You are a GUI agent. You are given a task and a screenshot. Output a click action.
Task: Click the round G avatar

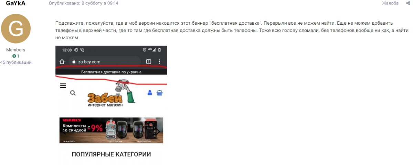[x=16, y=28]
